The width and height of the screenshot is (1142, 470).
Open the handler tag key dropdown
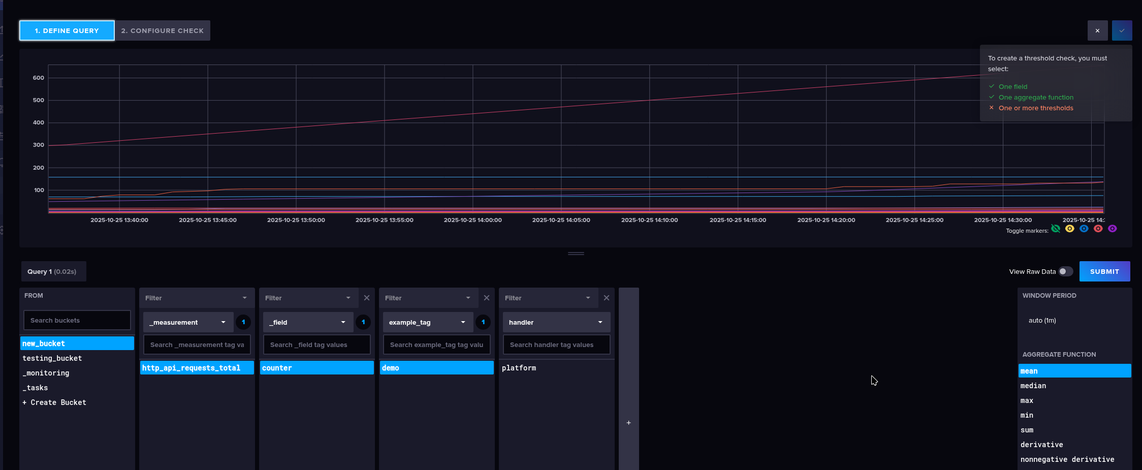556,322
